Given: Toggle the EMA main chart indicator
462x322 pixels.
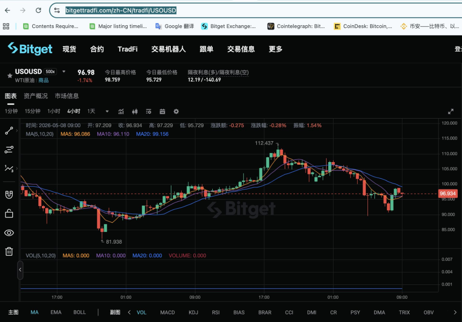Looking at the screenshot, I should 56,312.
